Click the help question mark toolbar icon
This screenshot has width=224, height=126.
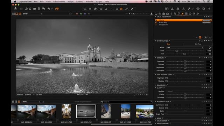(209, 9)
